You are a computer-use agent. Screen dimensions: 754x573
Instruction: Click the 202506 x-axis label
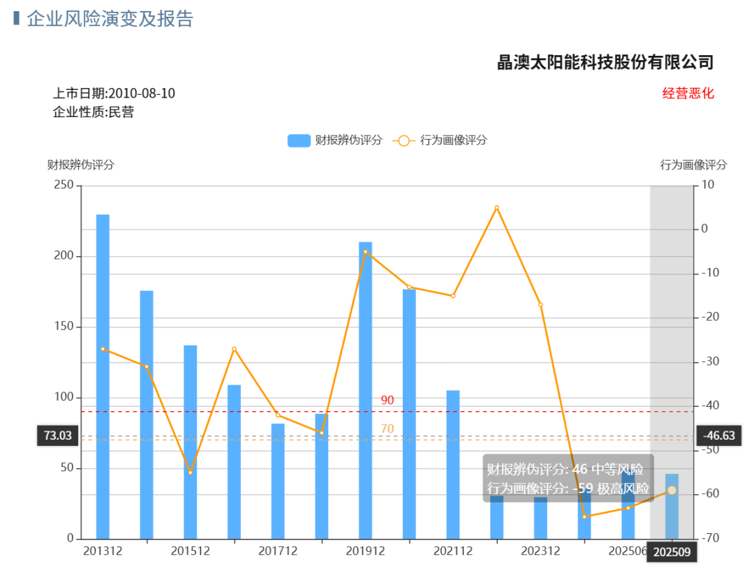pos(628,551)
